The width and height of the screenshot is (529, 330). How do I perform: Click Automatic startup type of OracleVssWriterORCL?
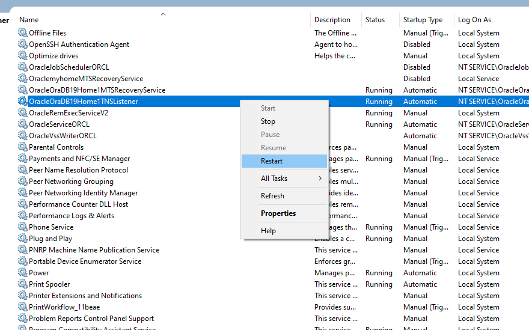tap(420, 136)
